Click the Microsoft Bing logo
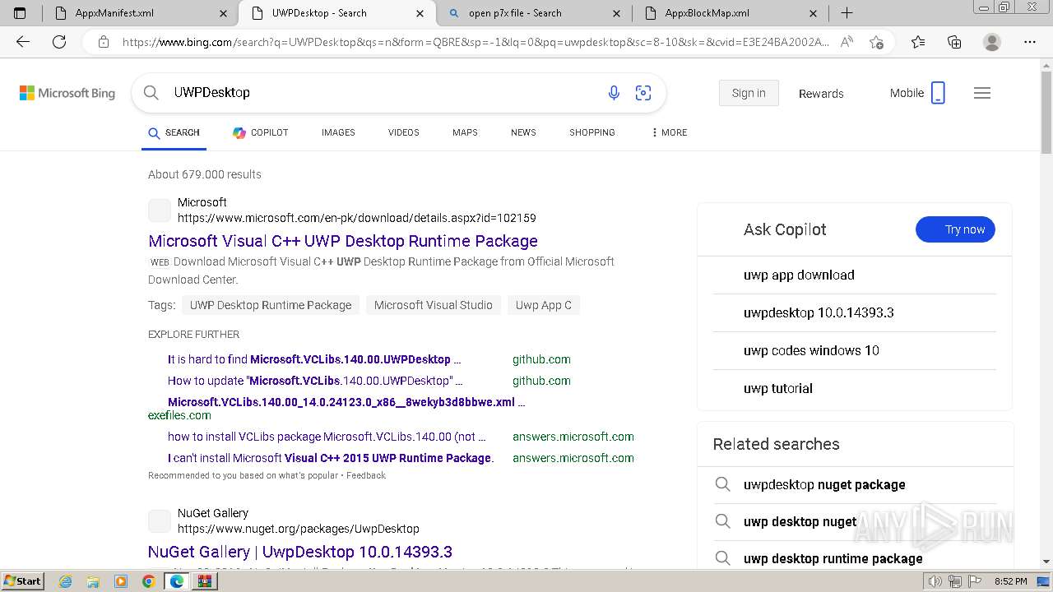The image size is (1053, 592). [x=67, y=94]
